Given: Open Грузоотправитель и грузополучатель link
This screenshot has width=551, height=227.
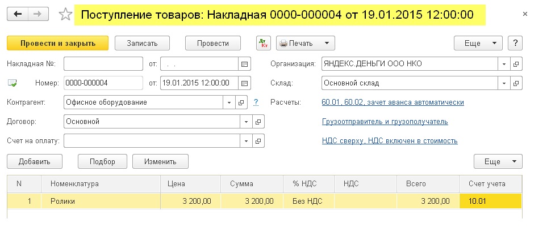Looking at the screenshot, I should (385, 122).
